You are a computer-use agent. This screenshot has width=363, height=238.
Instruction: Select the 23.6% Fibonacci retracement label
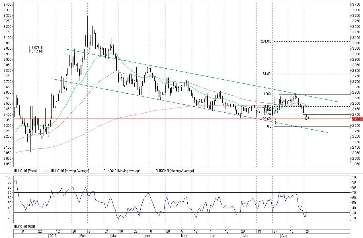pos(266,119)
